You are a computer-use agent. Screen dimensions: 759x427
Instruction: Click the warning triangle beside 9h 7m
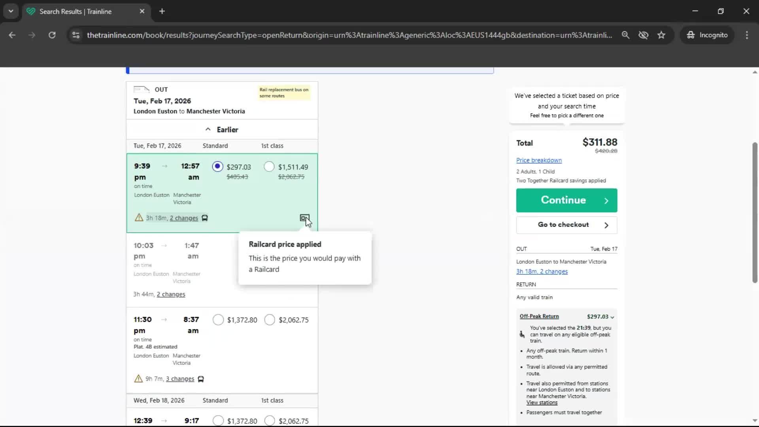click(138, 379)
